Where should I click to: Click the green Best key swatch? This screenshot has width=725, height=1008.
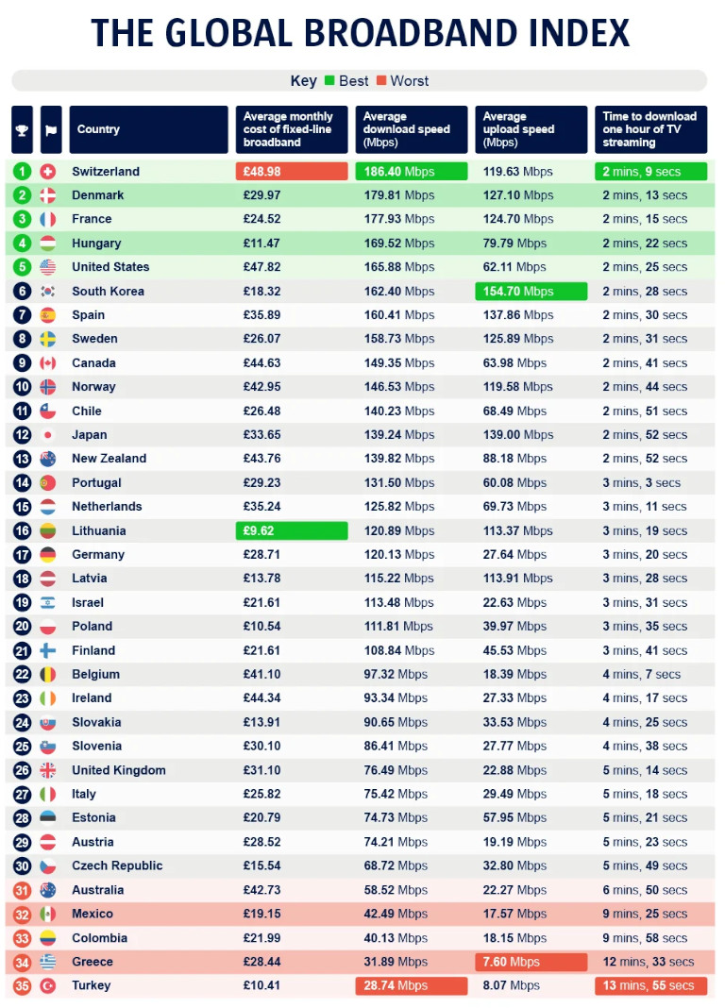tap(329, 80)
